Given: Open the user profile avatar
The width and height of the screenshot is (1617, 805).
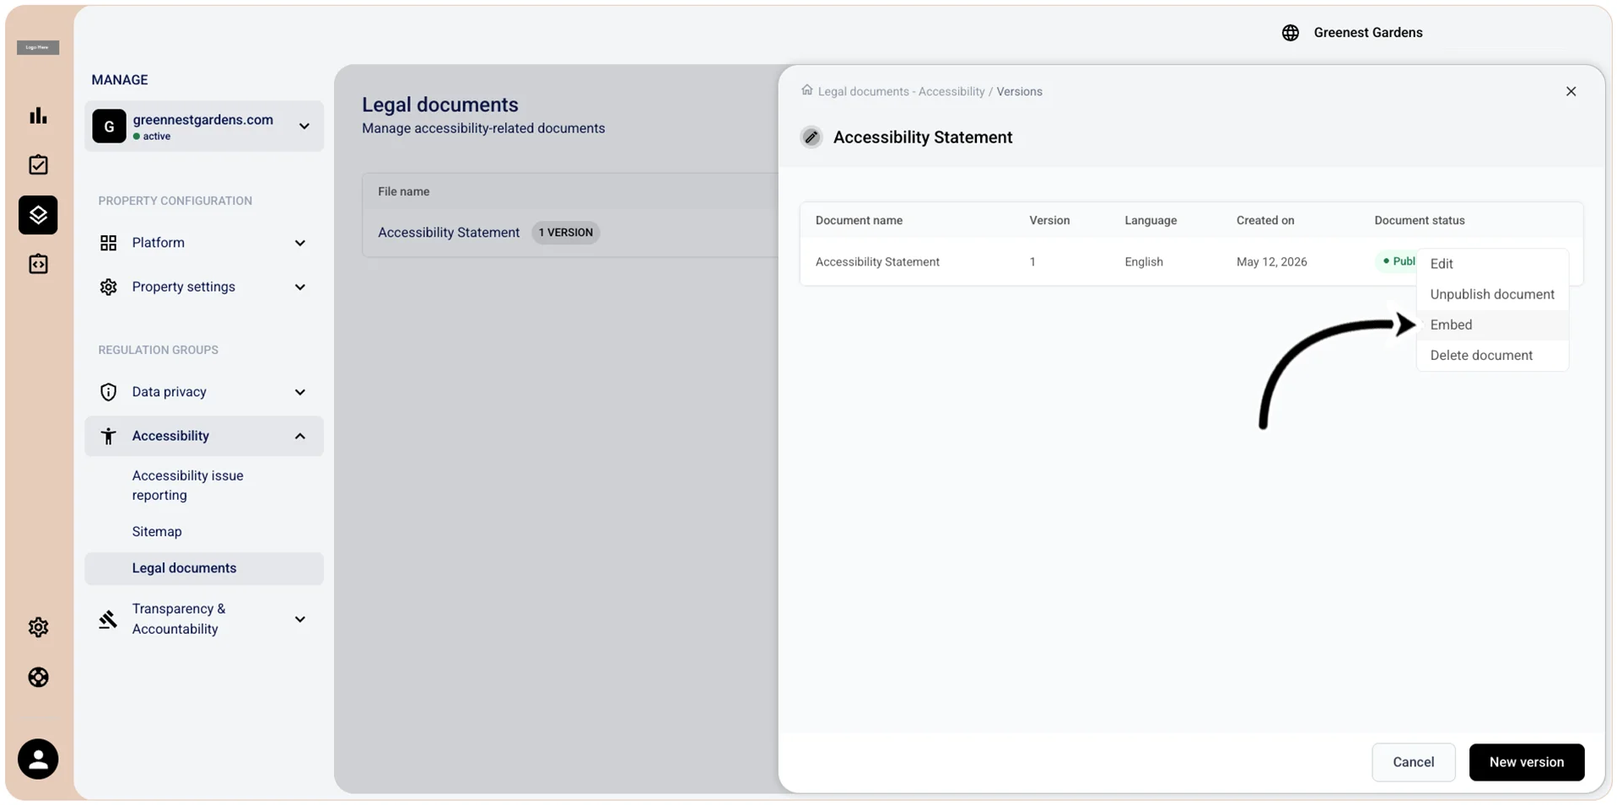Looking at the screenshot, I should (x=38, y=759).
